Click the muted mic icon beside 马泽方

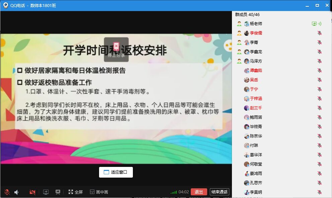point(320,61)
